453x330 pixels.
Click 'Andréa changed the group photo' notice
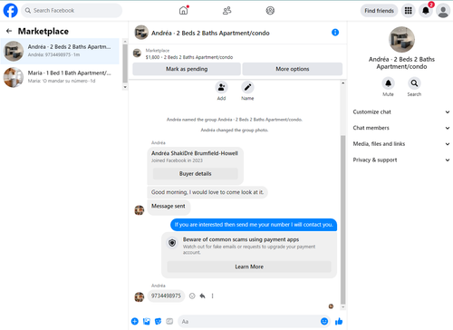coord(235,130)
